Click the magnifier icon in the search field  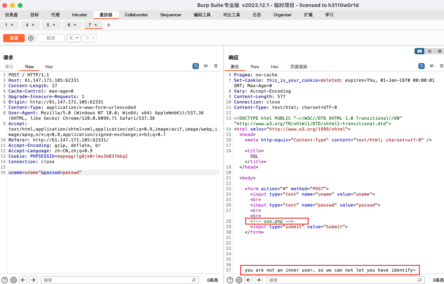194,280
